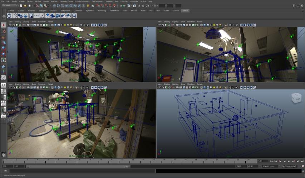Click the MEL command input field
Viewport: 305px width, 178px height.
pyautogui.click(x=82, y=171)
